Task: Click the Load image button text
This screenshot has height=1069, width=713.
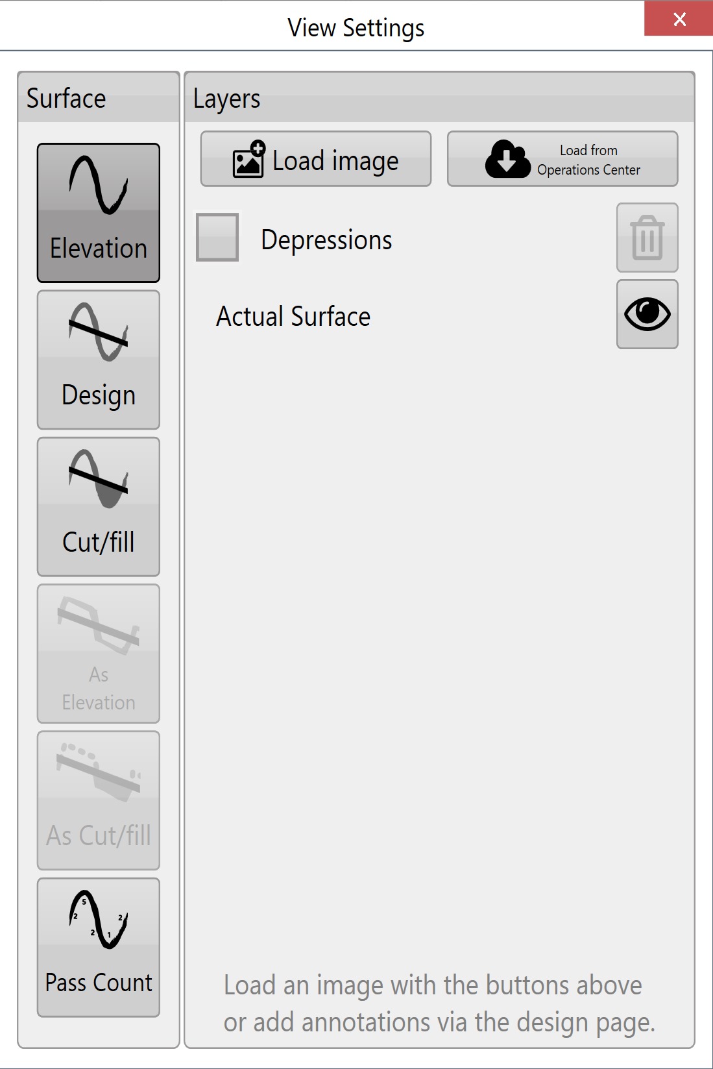Action: [x=335, y=161]
